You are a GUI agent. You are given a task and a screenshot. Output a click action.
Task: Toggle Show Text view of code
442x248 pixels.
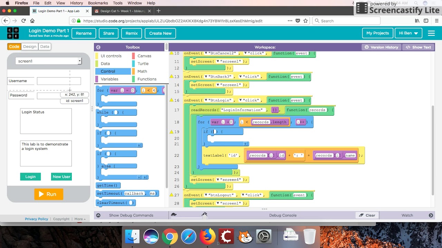(x=418, y=47)
